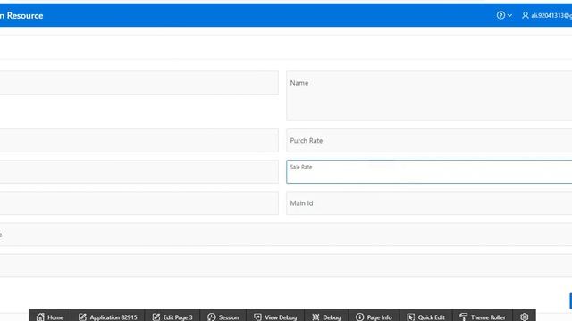Click Edit Page 3 in developer toolbar
The height and width of the screenshot is (321, 572).
pos(172,317)
